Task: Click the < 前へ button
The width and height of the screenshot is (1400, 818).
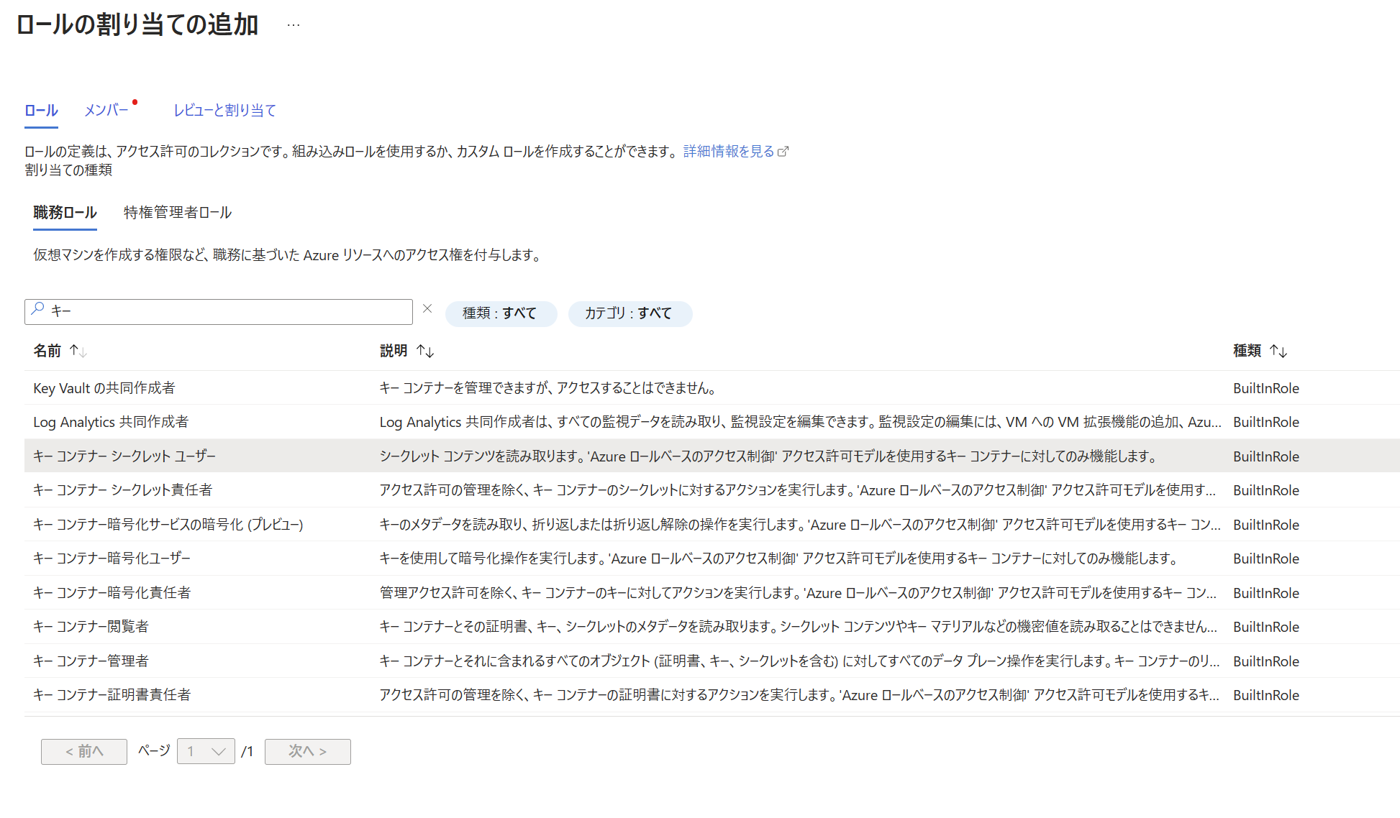Action: (x=84, y=751)
